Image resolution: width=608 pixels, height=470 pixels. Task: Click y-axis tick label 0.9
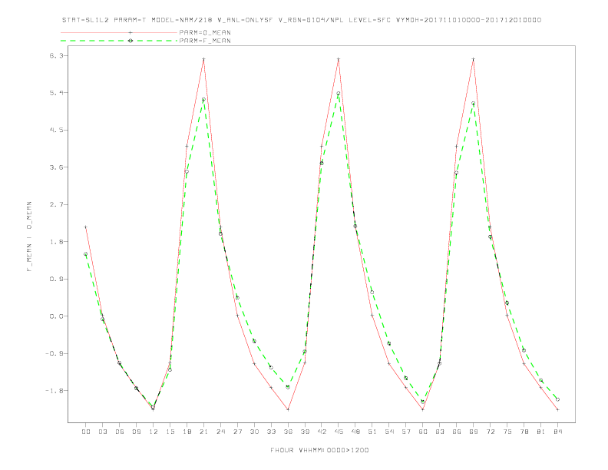click(x=56, y=279)
